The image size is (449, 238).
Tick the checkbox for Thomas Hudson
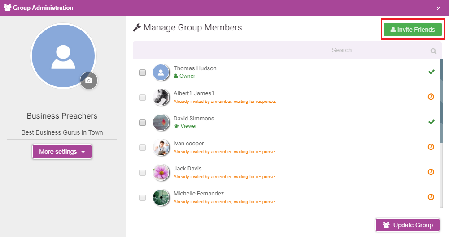(143, 72)
